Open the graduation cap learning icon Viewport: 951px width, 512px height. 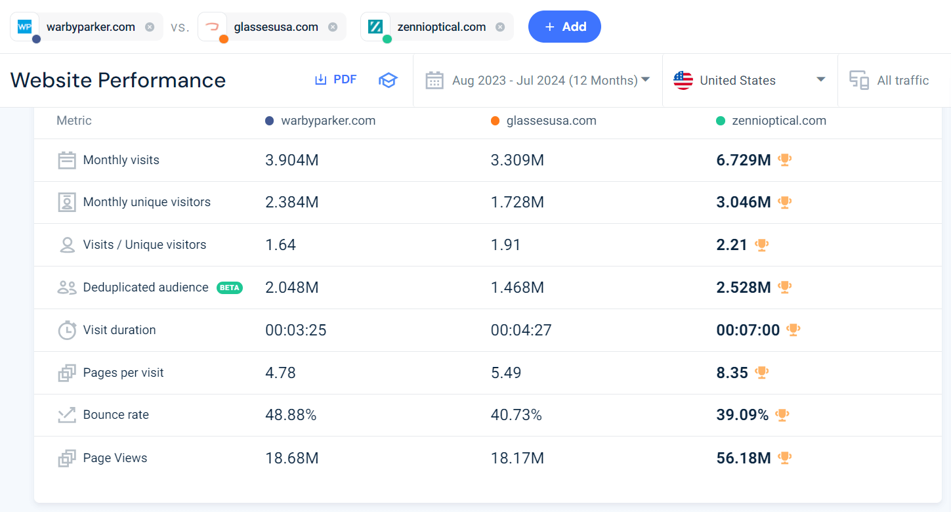pyautogui.click(x=388, y=80)
